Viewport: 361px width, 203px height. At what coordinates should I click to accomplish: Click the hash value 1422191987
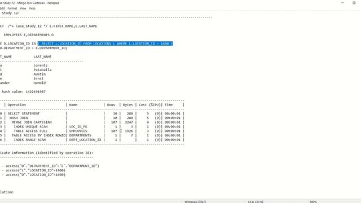point(36,91)
